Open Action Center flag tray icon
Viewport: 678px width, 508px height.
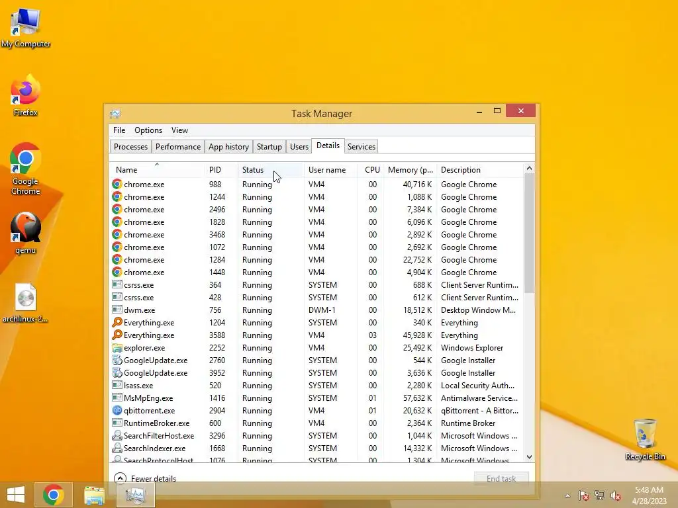coord(583,495)
